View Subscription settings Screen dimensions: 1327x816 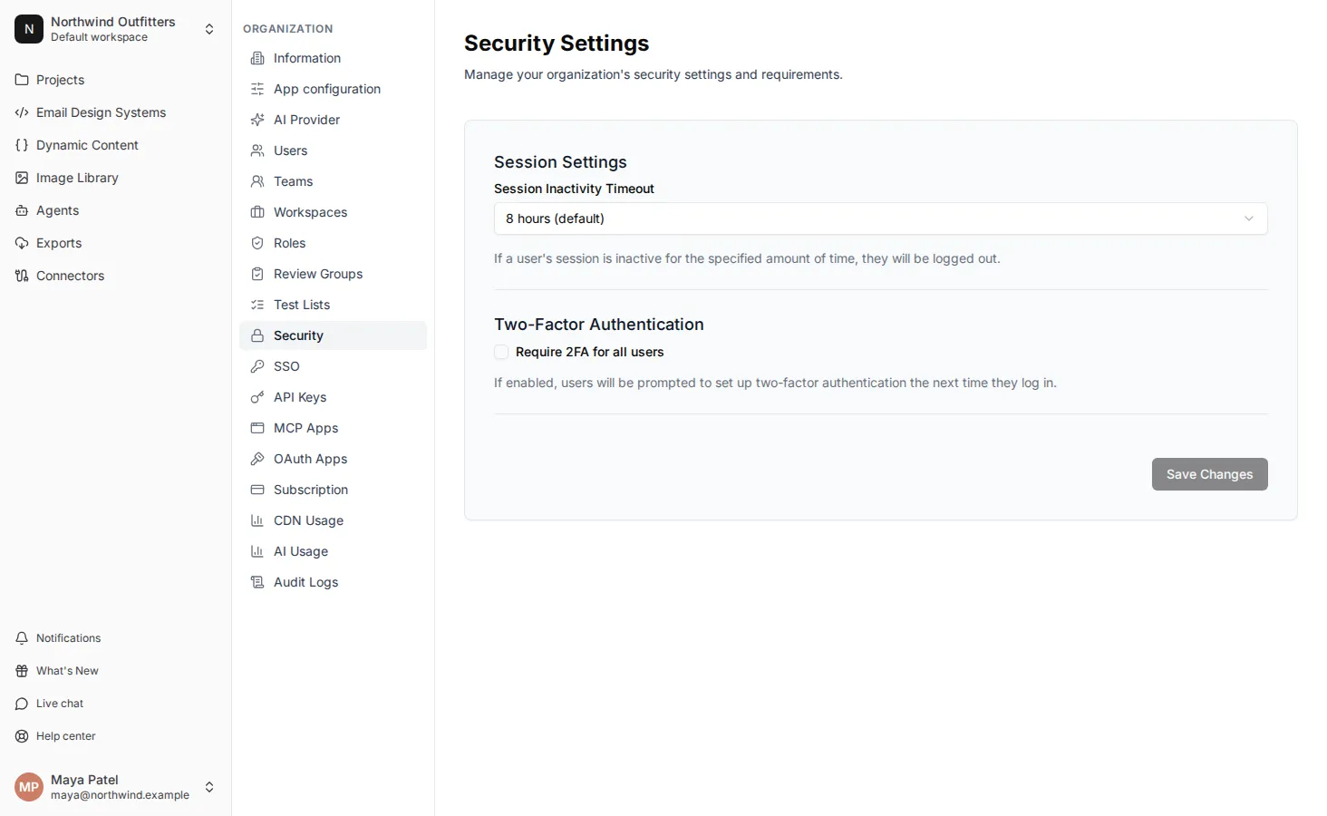click(x=333, y=490)
